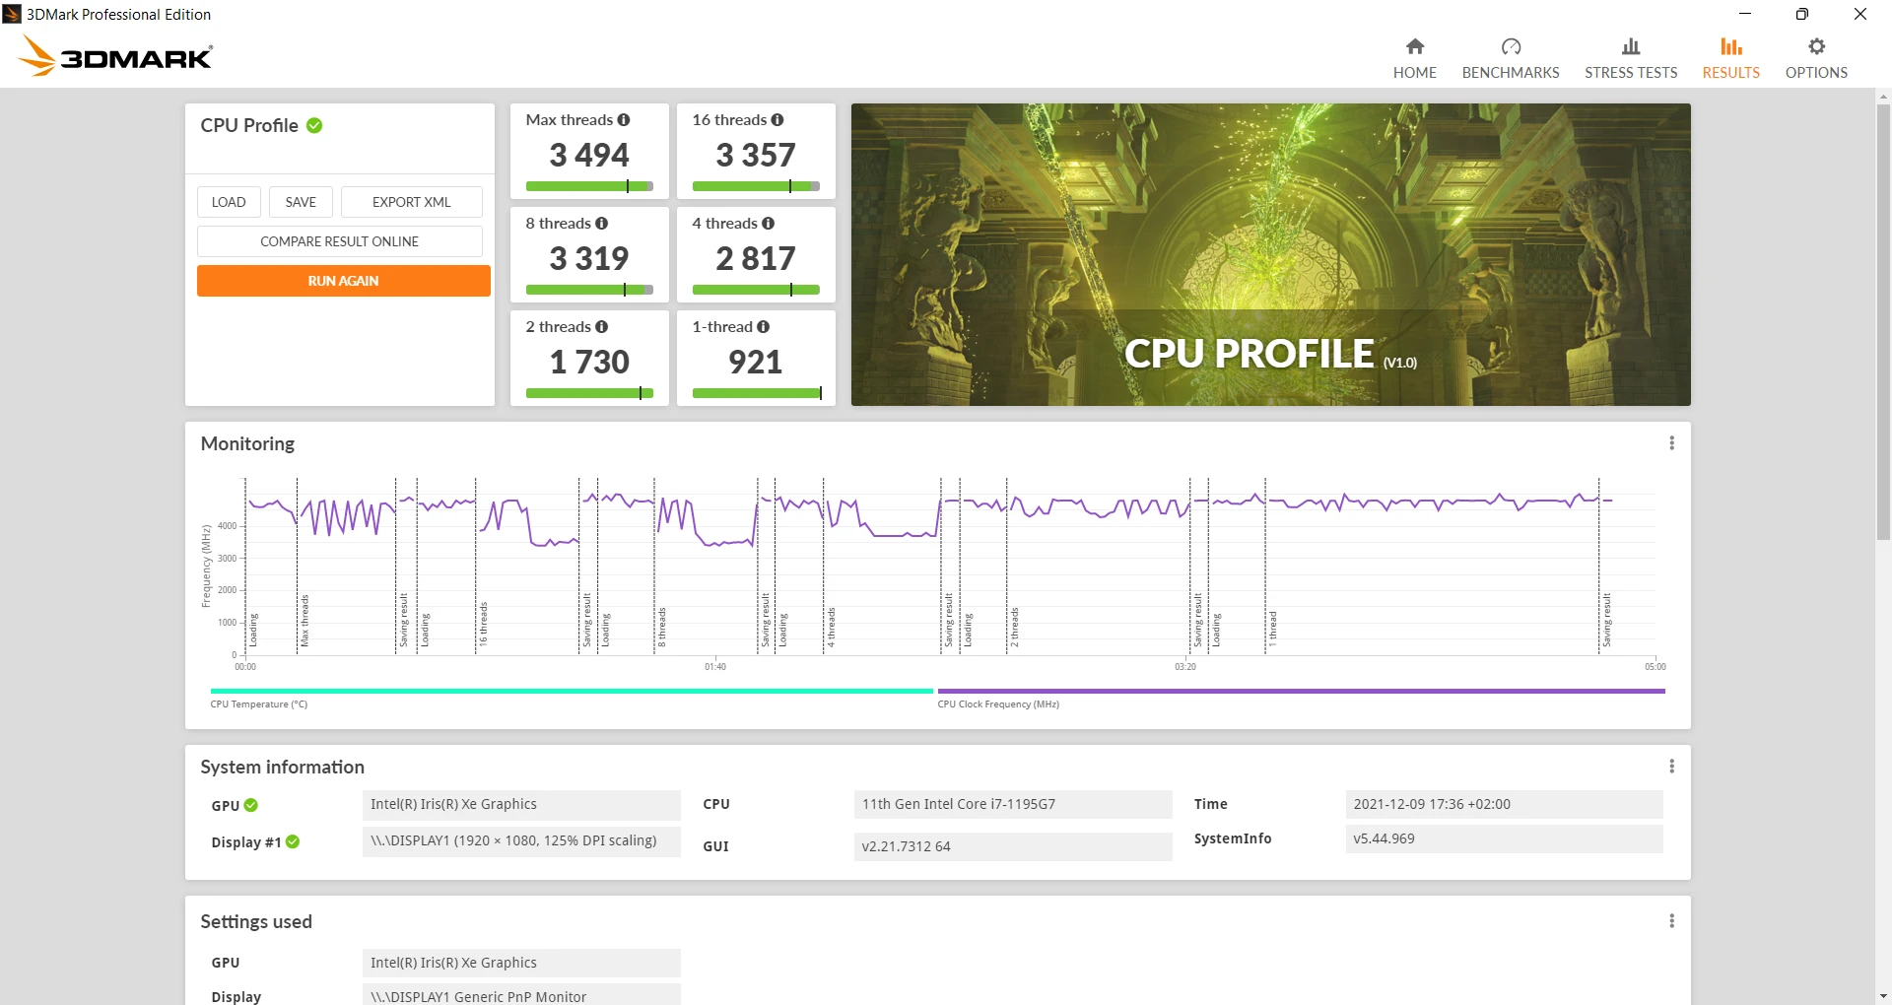Select Time field 2021-12-09 17:36
Viewport: 1892px width, 1005px height.
point(1505,804)
